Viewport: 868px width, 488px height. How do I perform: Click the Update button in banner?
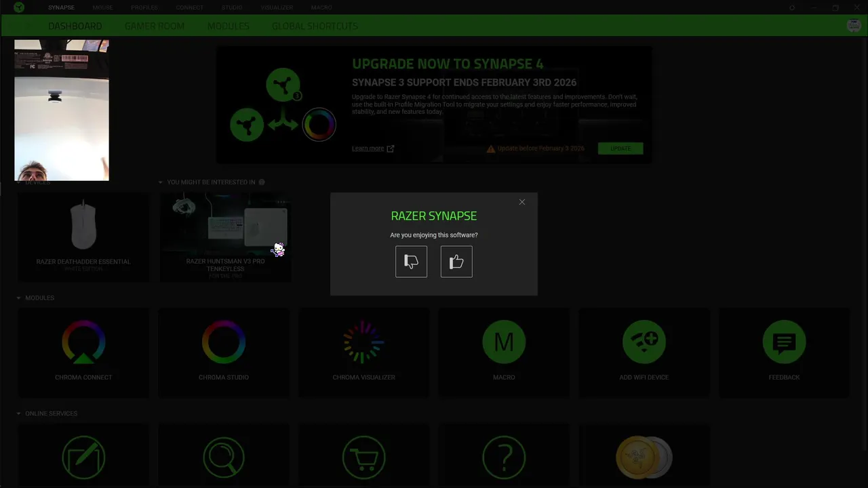[620, 148]
